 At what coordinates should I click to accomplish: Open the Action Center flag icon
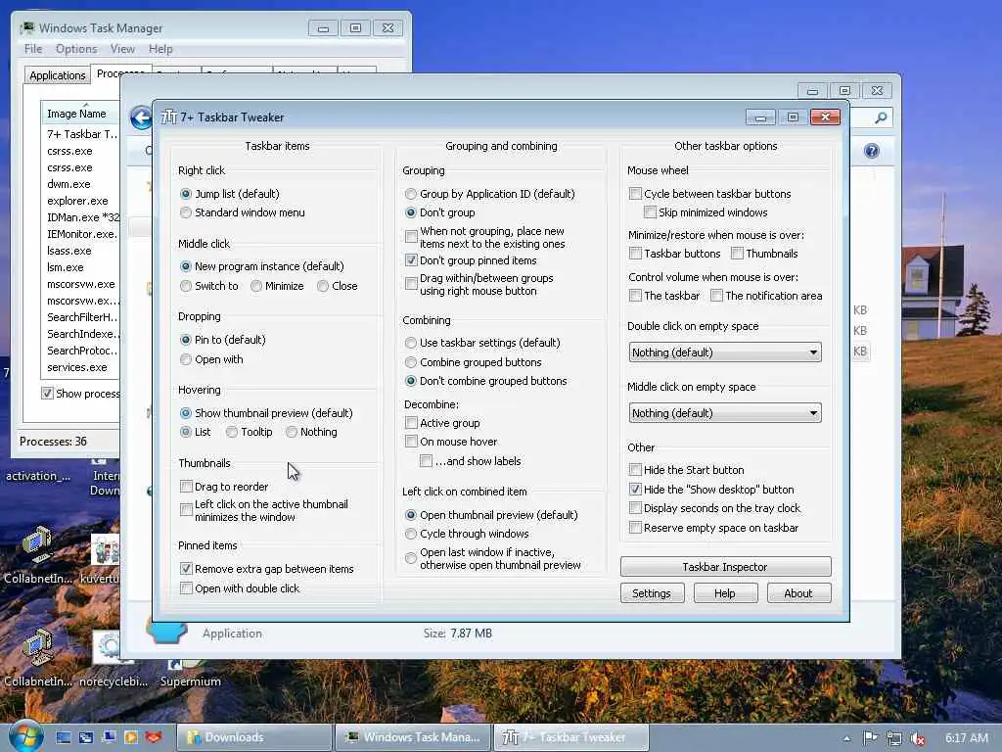pos(870,738)
